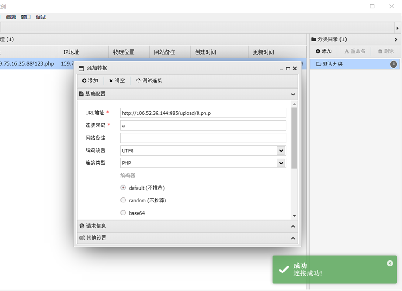Open the 编码设置 UTF8 dropdown

point(281,151)
